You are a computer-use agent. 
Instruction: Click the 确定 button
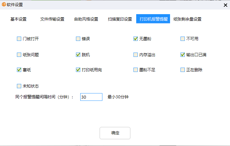[x=115, y=133]
